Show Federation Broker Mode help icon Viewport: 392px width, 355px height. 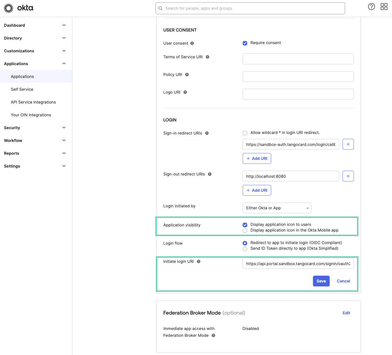point(213,335)
